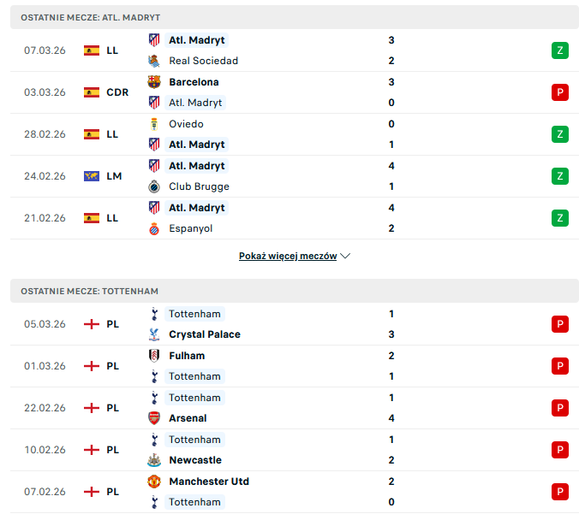Open the red P badge for the Crystal Palace match

[560, 324]
